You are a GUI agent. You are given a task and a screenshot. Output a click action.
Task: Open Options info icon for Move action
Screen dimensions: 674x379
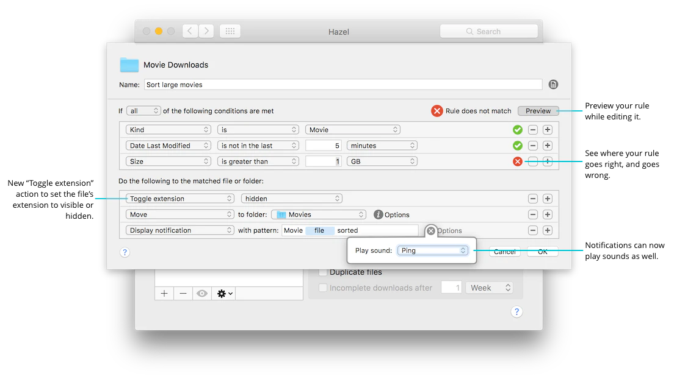(379, 214)
